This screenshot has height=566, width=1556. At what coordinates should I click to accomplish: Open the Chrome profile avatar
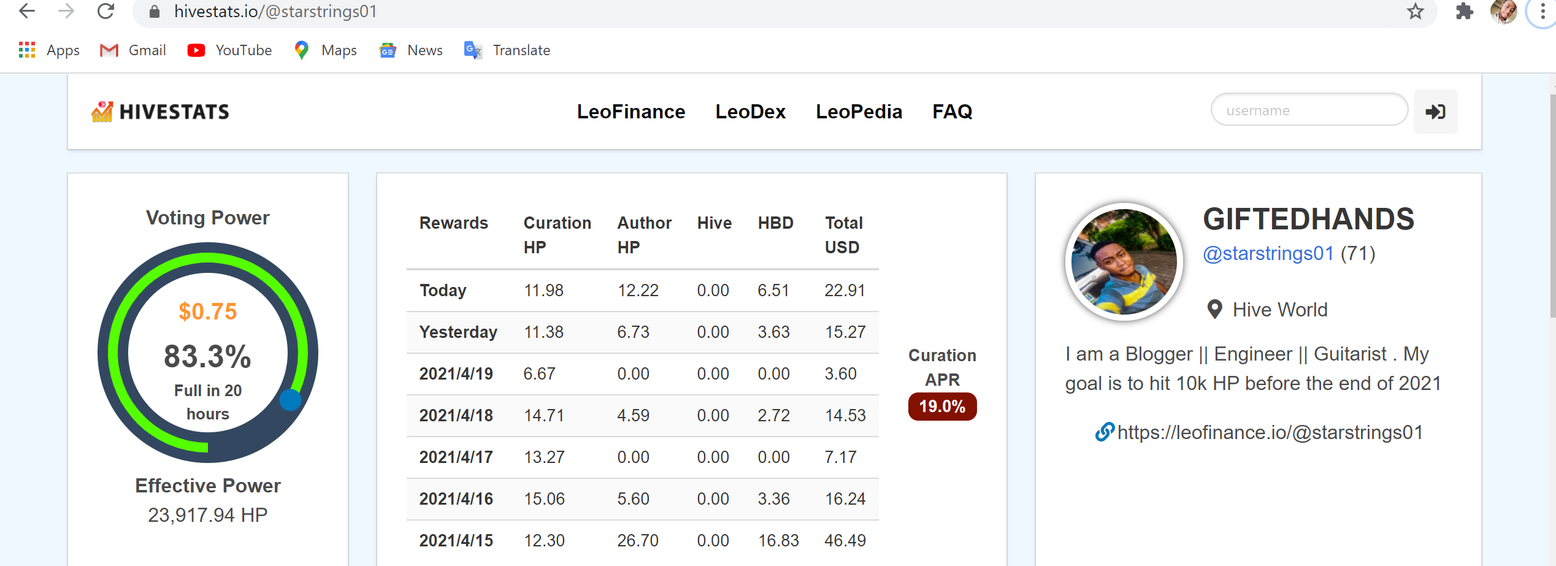[x=1503, y=11]
